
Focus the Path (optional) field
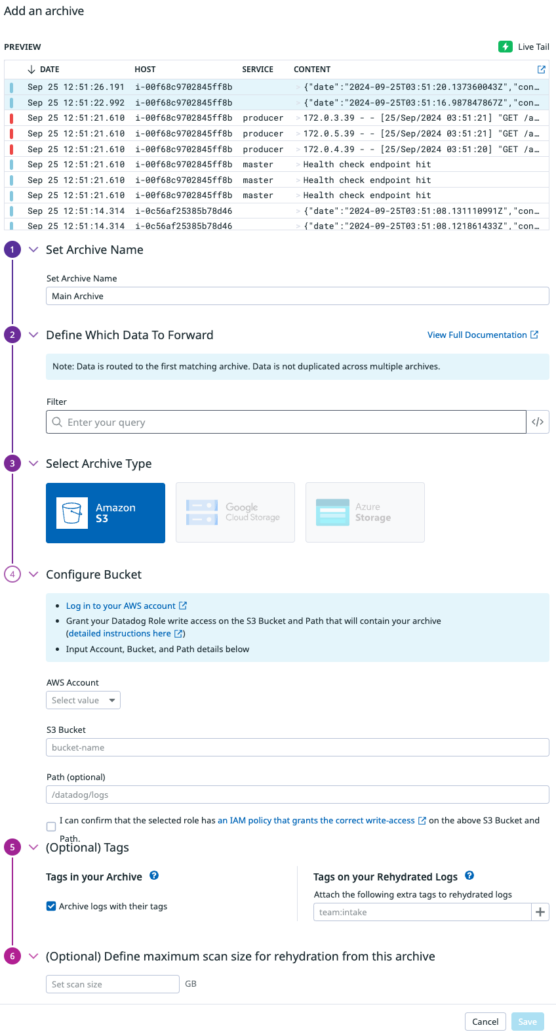pos(298,795)
